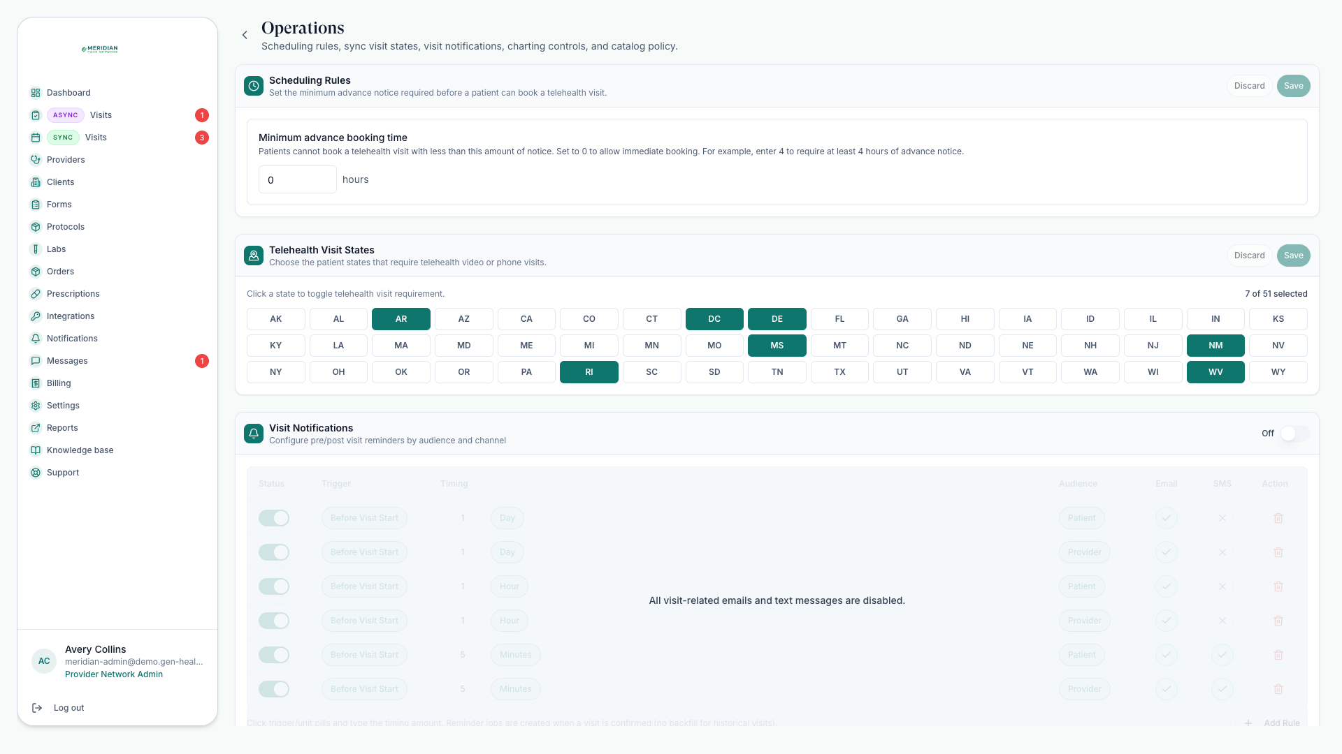Click the Provider Network Admin role label
Screen dimensions: 1342x754
point(114,674)
